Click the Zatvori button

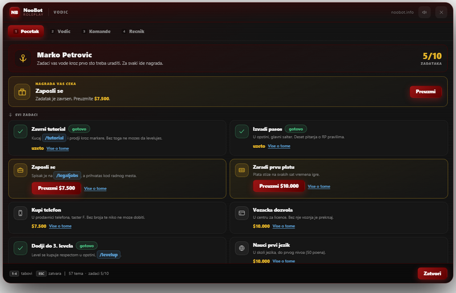point(432,274)
